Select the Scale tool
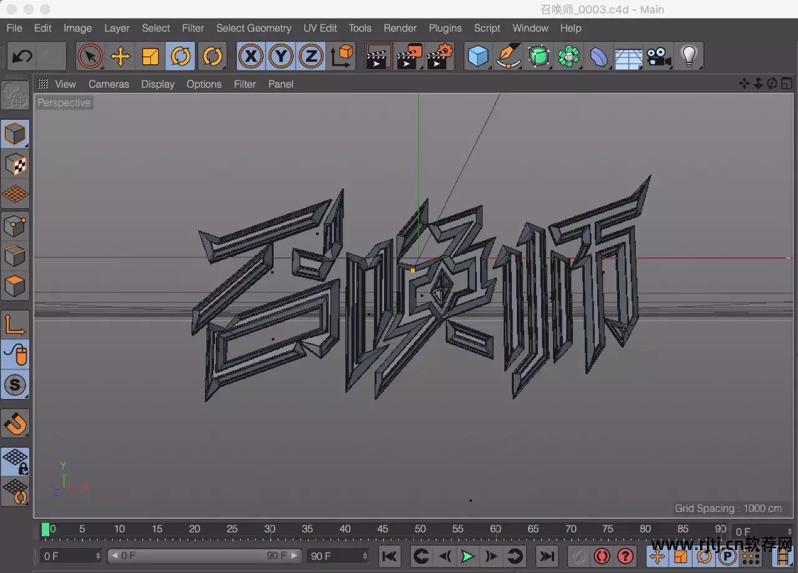 click(x=150, y=57)
